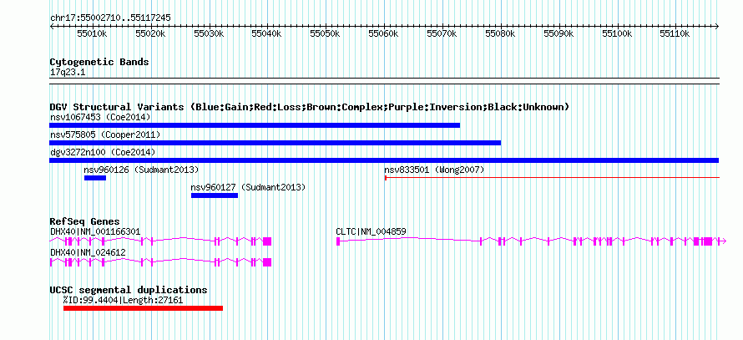
Task: Select the blue nsv960127 gain bar
Action: tap(215, 195)
